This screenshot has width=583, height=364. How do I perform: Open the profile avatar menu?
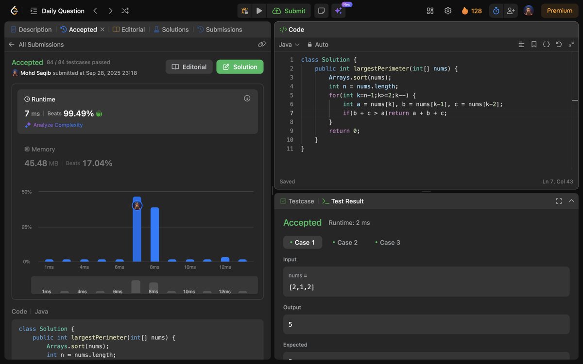[529, 11]
